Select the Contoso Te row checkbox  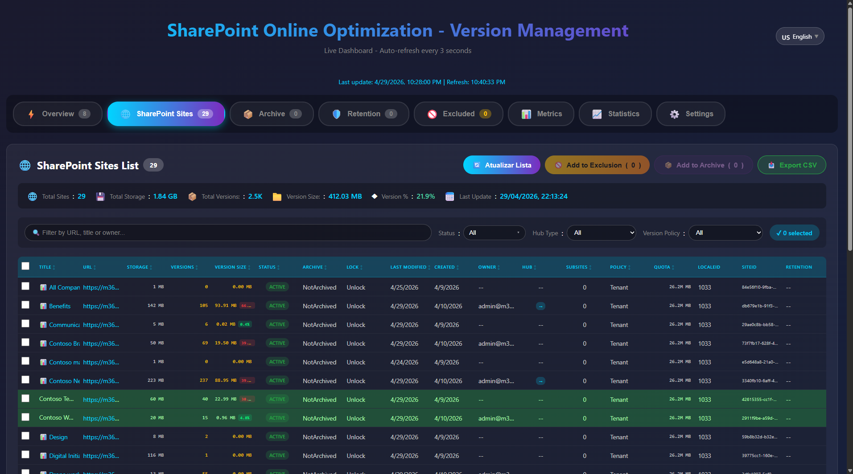(25, 398)
